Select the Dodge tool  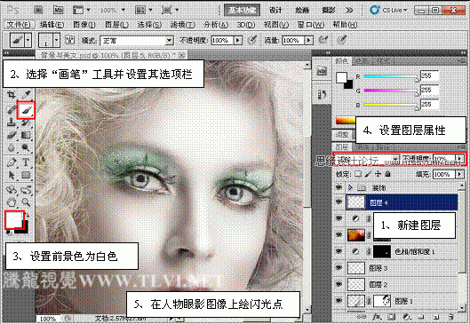click(x=27, y=148)
